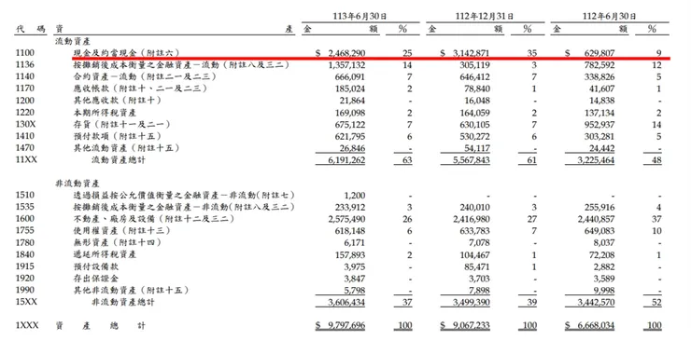Select the 113年6月30日 column header
The height and width of the screenshot is (341, 691).
360,16
